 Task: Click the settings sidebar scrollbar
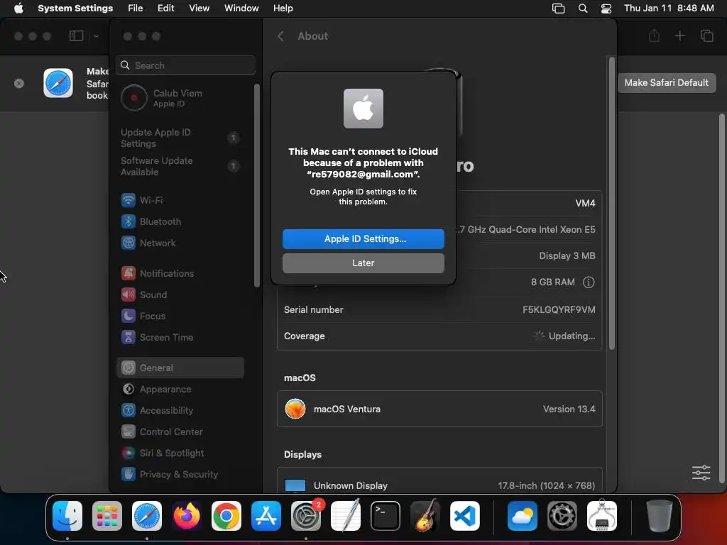[x=257, y=185]
